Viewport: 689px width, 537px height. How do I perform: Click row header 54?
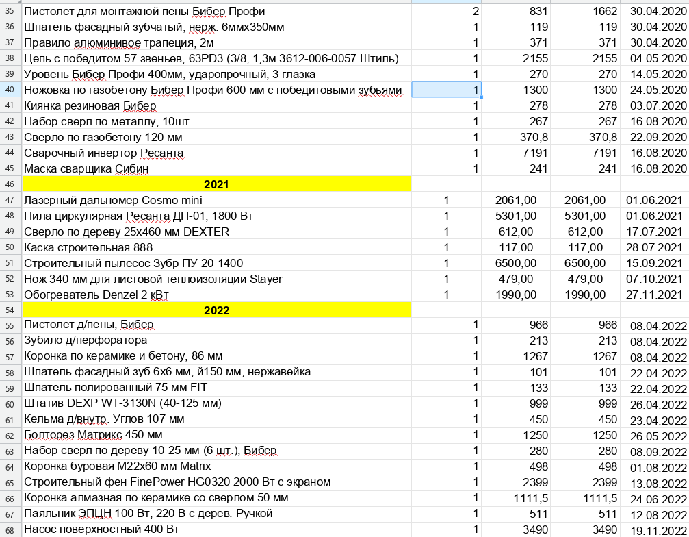click(x=10, y=310)
